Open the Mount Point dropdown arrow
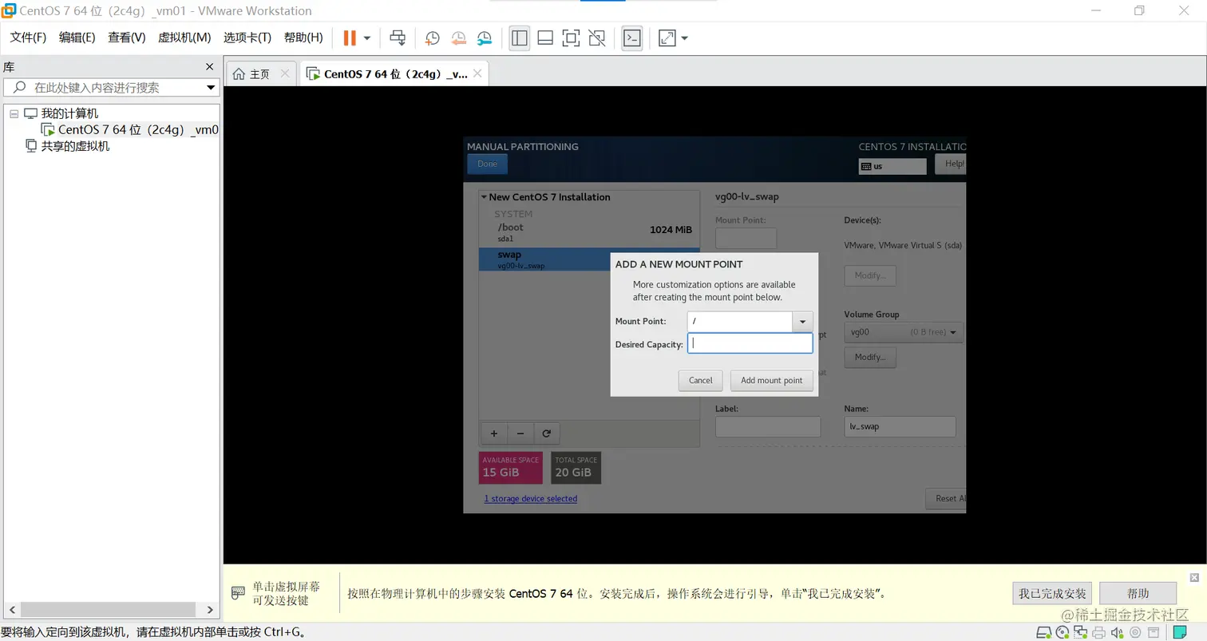 (x=802, y=322)
